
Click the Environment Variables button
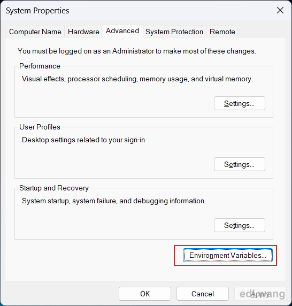click(228, 255)
